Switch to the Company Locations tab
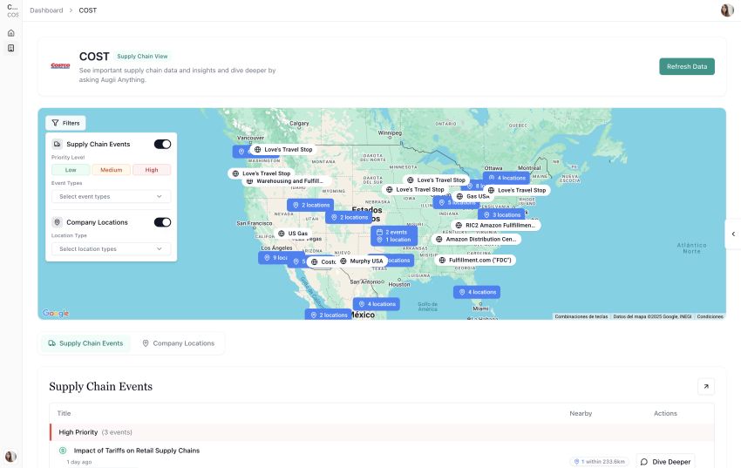741x468 pixels. click(178, 343)
